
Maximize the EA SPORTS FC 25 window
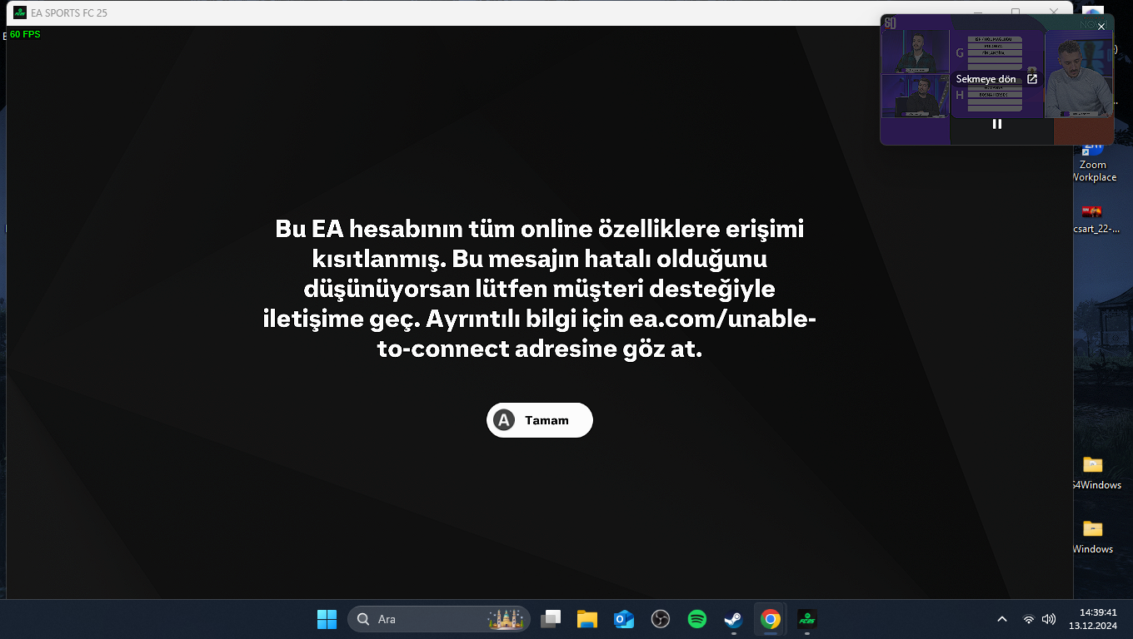point(1016,12)
